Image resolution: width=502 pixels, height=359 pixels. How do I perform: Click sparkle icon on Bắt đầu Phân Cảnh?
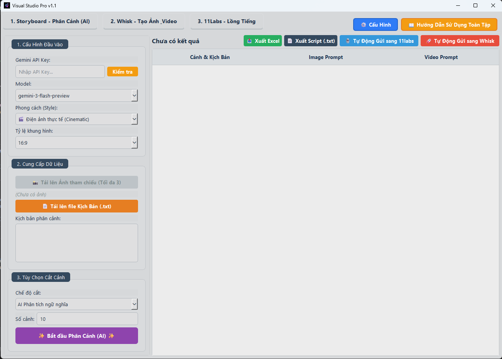click(42, 336)
